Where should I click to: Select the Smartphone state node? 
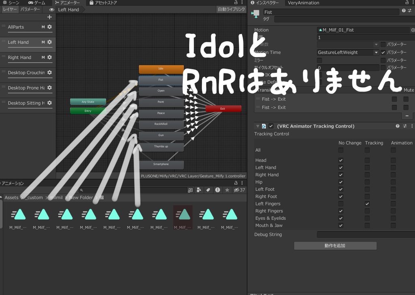pos(161,165)
